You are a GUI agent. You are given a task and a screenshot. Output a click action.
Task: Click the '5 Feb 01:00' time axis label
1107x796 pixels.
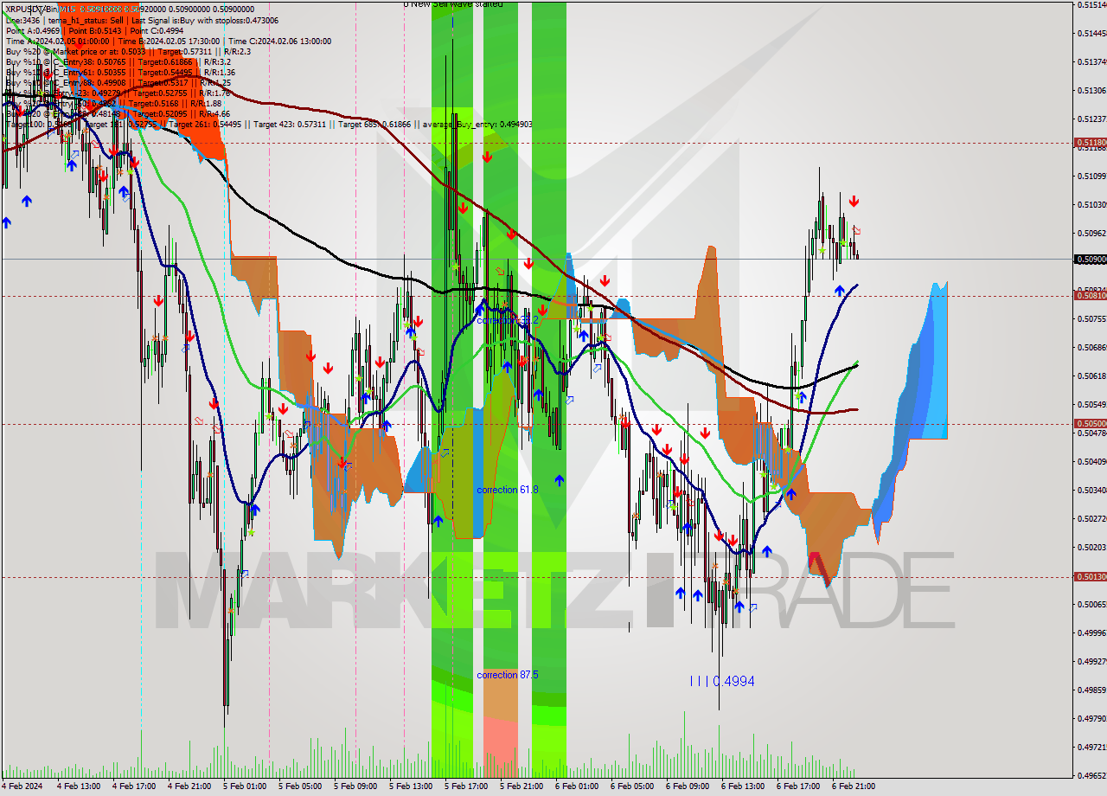(245, 786)
